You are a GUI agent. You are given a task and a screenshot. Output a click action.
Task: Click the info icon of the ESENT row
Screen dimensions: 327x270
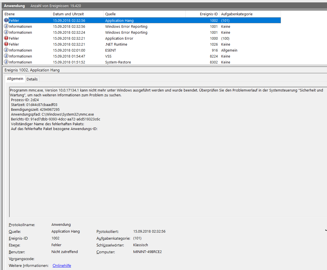(6, 50)
